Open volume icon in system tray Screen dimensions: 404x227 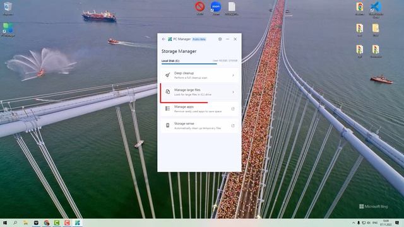pyautogui.click(x=369, y=223)
